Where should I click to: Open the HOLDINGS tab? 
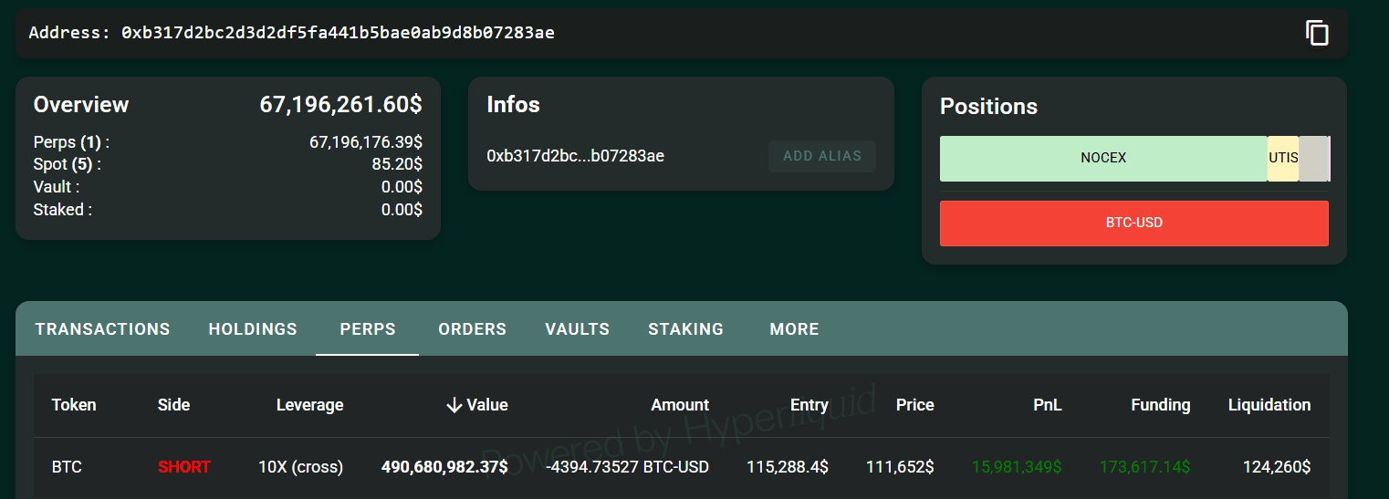point(253,329)
